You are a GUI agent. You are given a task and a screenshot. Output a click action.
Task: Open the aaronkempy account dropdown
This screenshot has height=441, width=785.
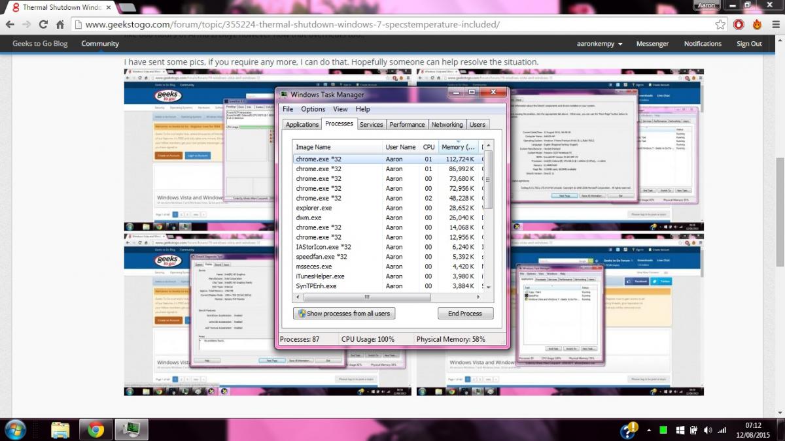pyautogui.click(x=599, y=44)
